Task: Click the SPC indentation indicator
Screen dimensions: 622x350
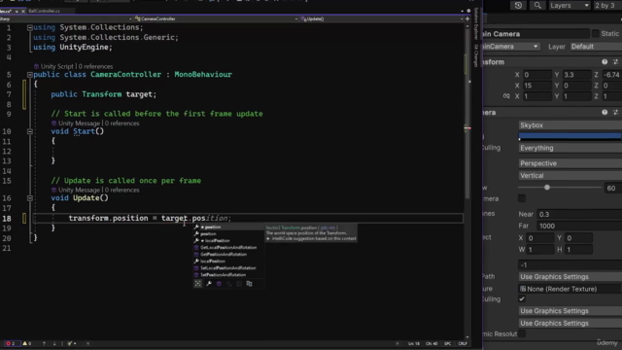Action: click(447, 343)
